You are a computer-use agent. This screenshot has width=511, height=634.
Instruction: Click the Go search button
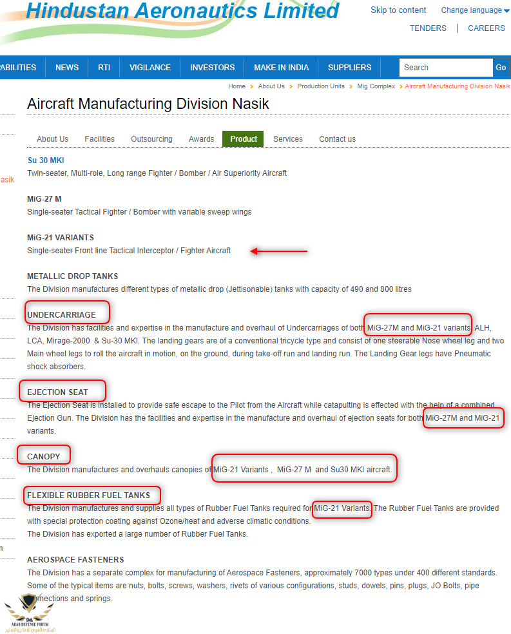click(501, 68)
